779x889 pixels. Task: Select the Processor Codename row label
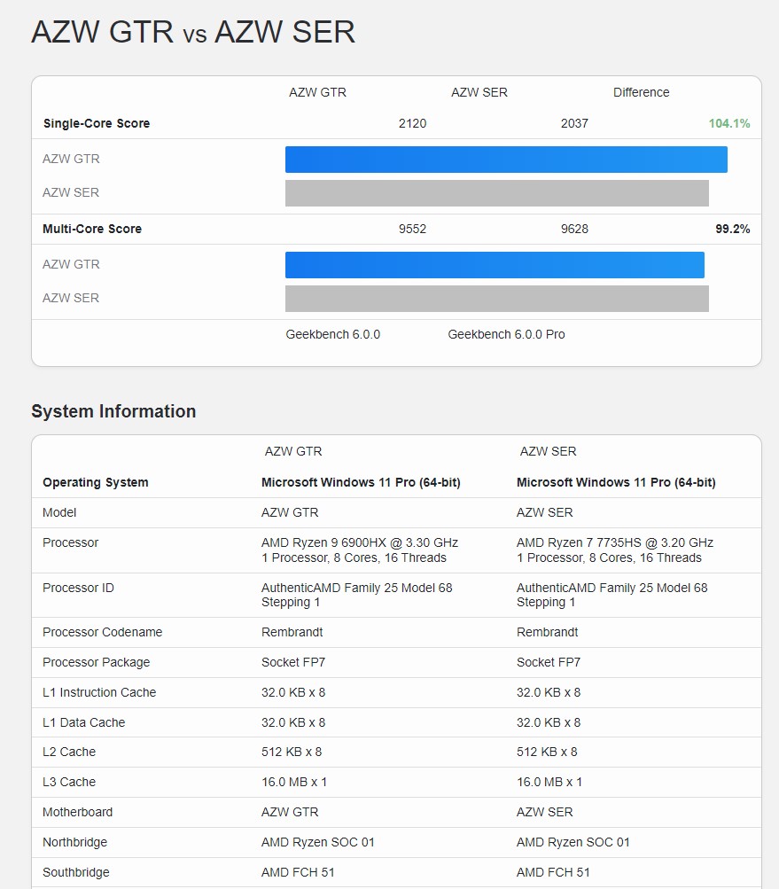tap(103, 632)
